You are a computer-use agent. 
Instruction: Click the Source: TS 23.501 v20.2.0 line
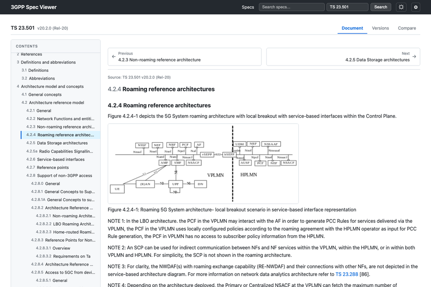point(139,77)
